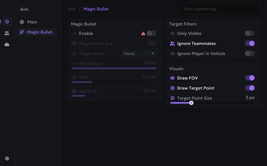
Task: Disable the Ignore Teammates toggle
Action: pyautogui.click(x=250, y=43)
